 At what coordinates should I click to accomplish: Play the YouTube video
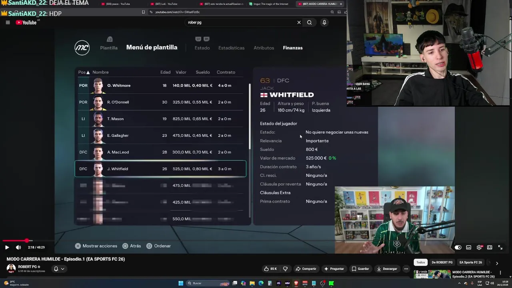click(7, 247)
